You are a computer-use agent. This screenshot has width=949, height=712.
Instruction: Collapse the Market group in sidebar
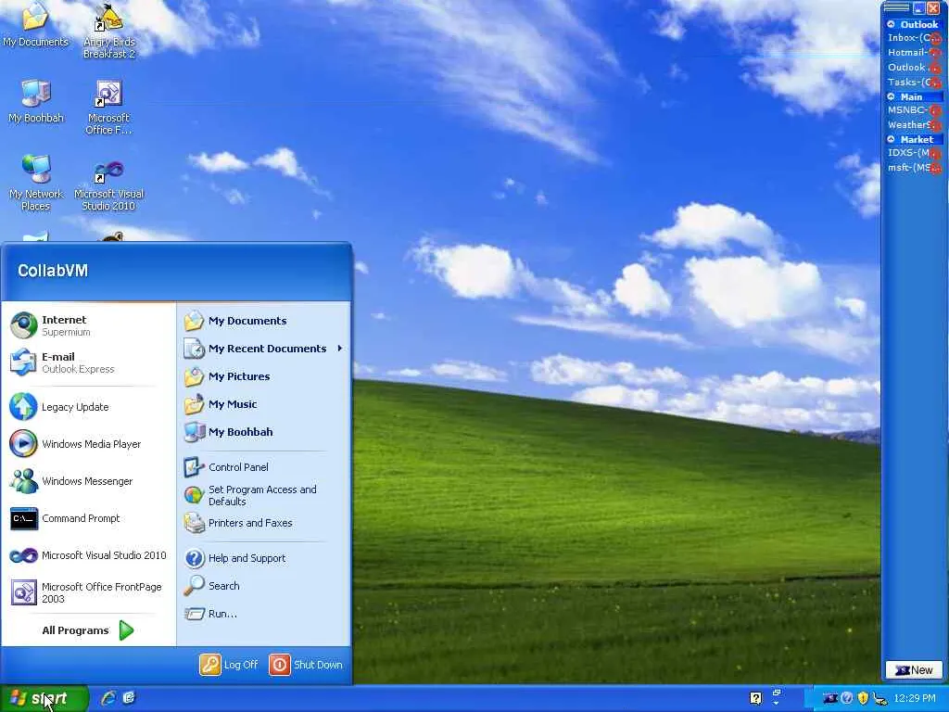(891, 139)
